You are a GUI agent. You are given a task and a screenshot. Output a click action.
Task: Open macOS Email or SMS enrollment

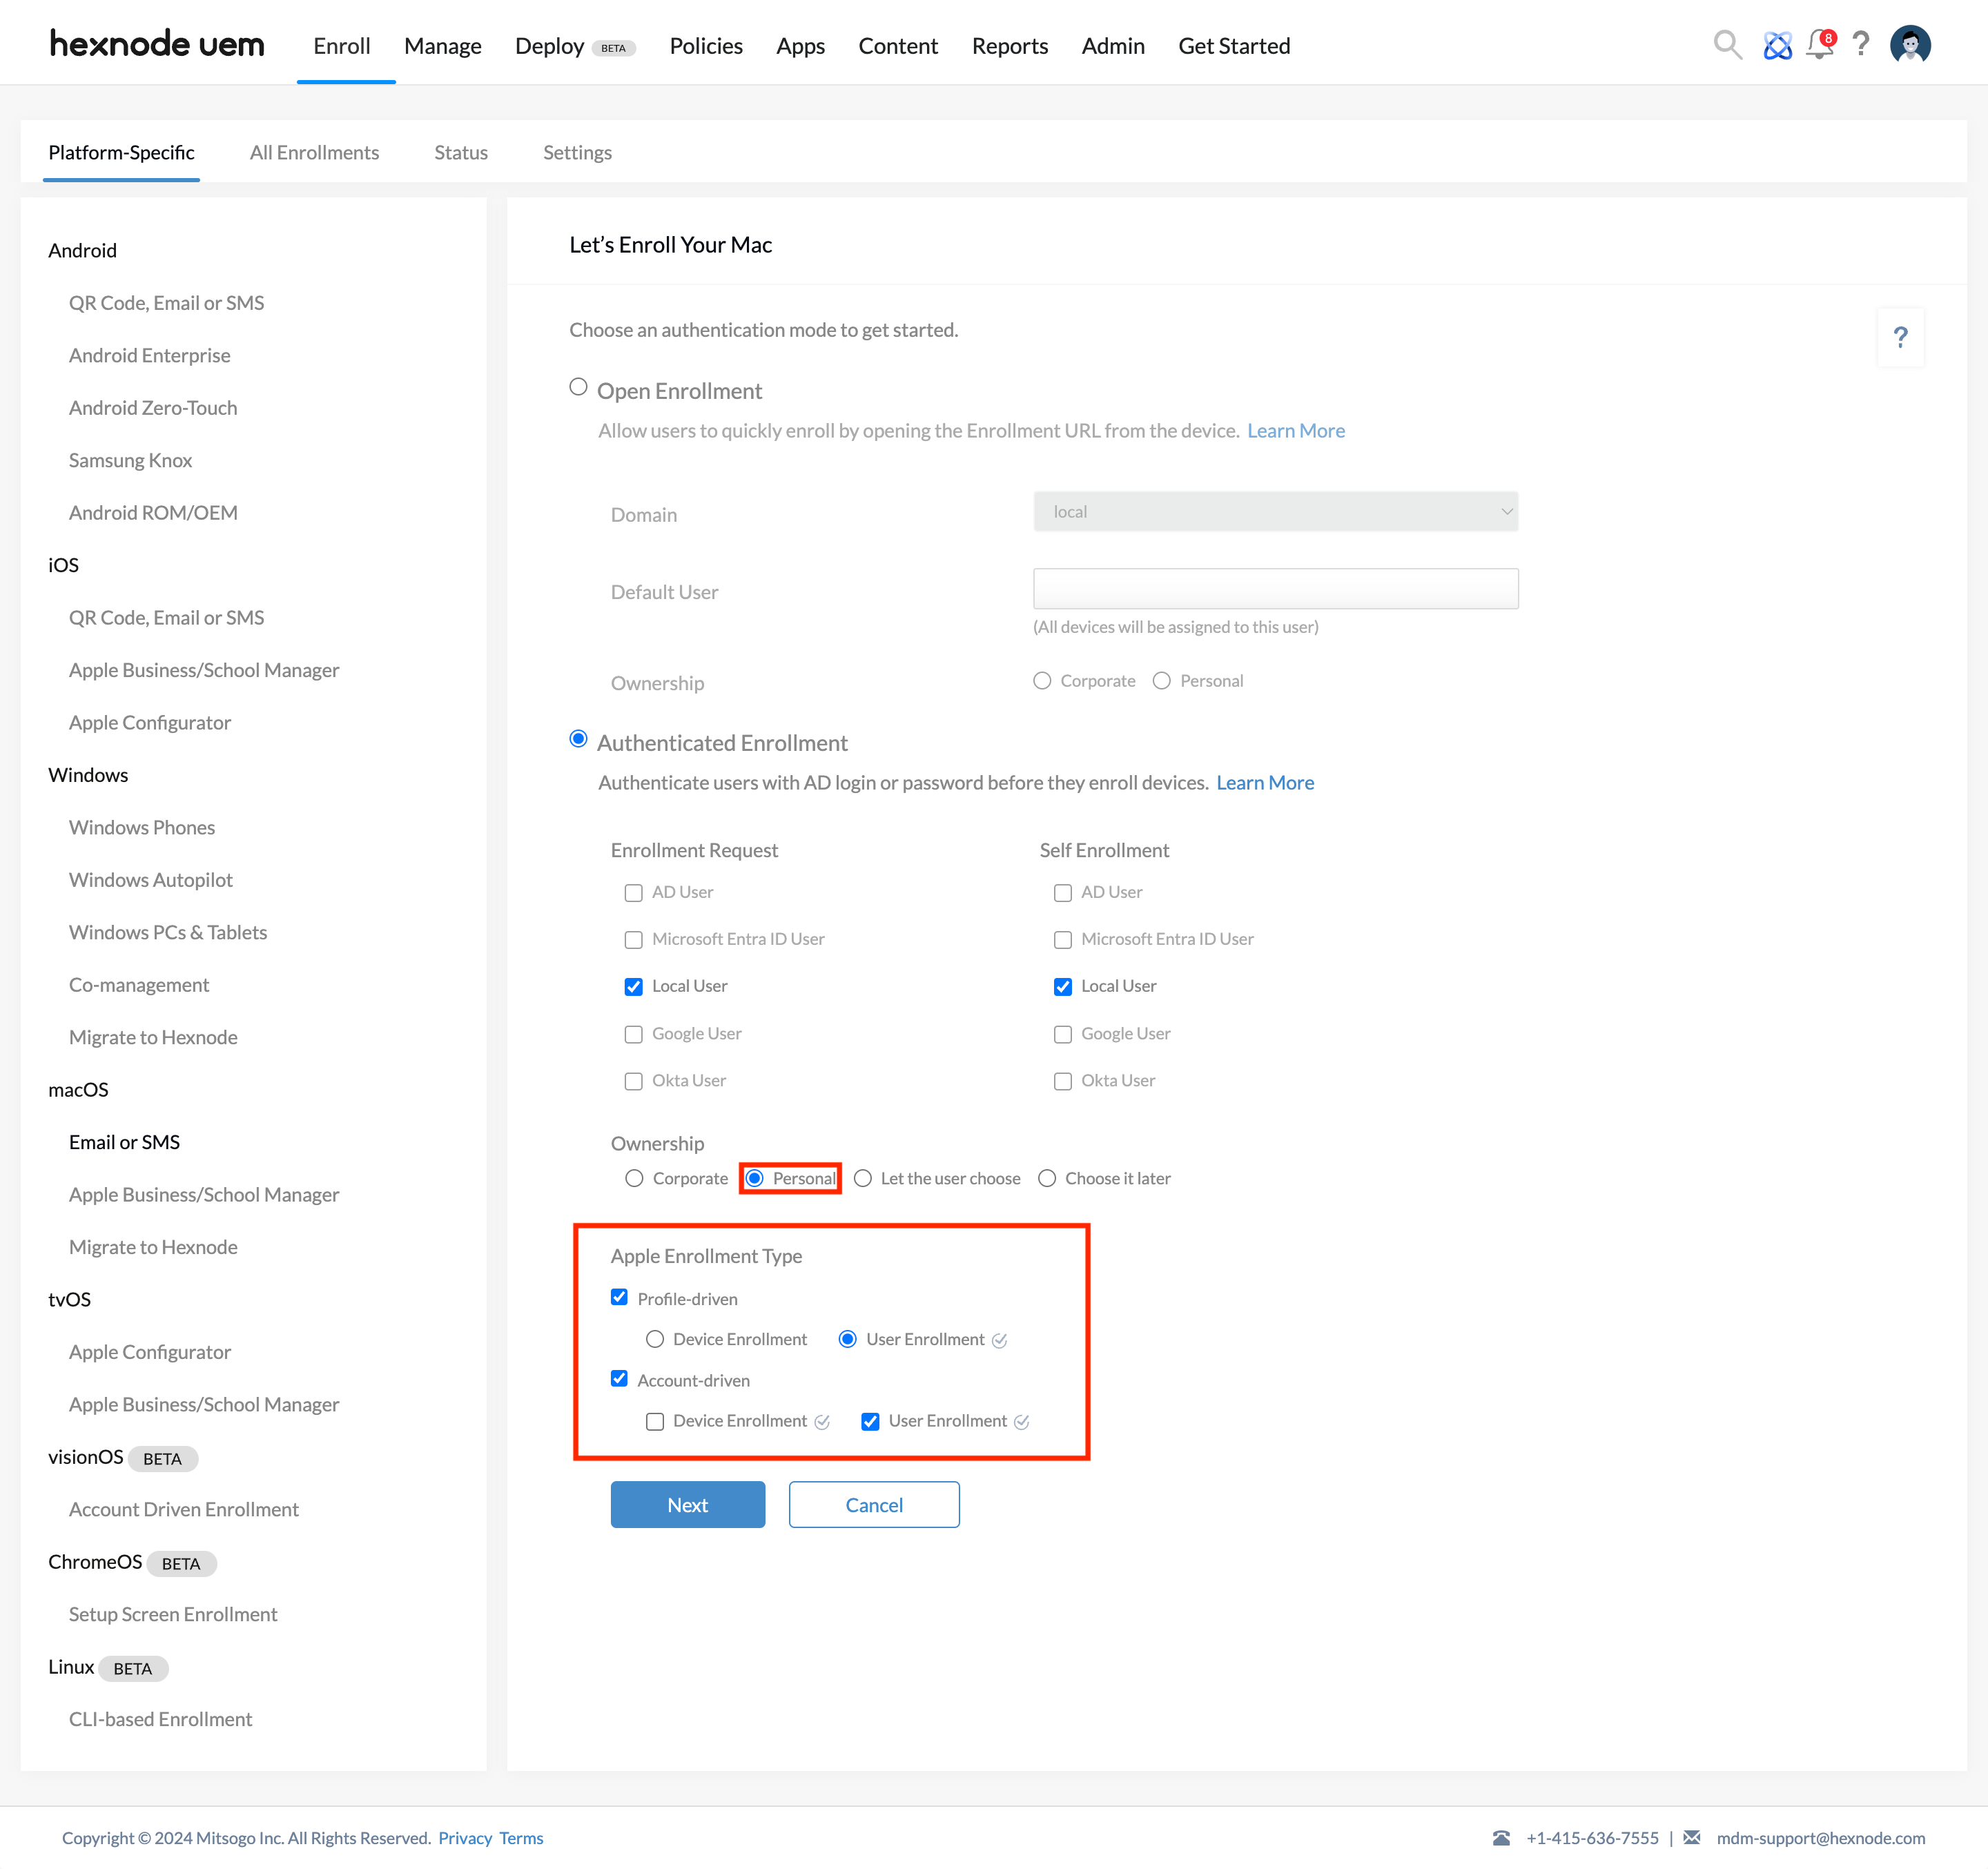[125, 1142]
